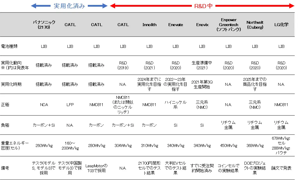
Task: Select the Innolith column header
Action: tap(149, 25)
